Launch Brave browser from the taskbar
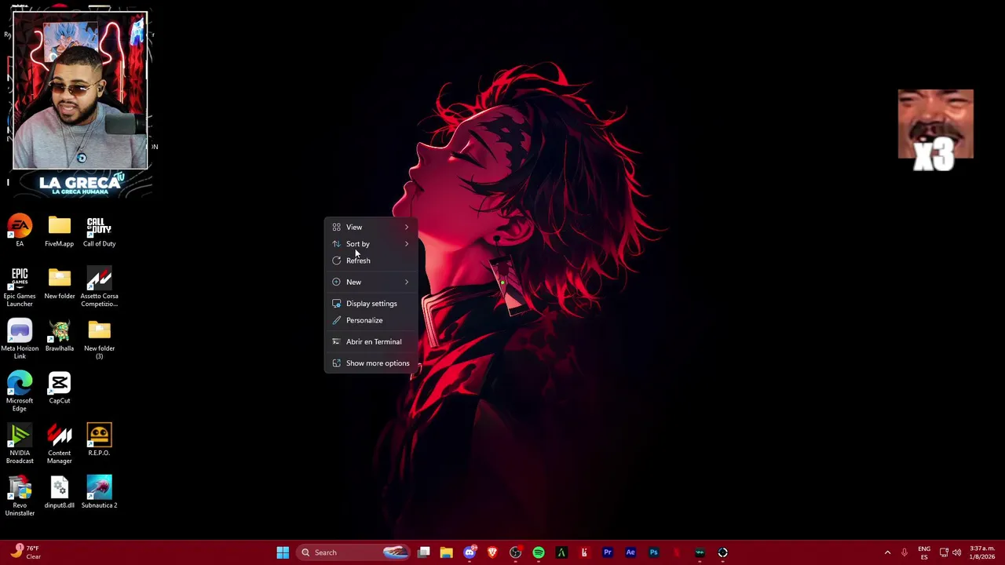Screen dimensions: 1005x565 (492, 552)
